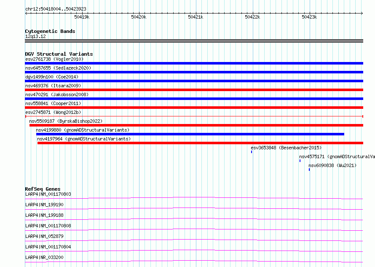
Task: Click the 50422k ruler label
Action: (x=252, y=17)
